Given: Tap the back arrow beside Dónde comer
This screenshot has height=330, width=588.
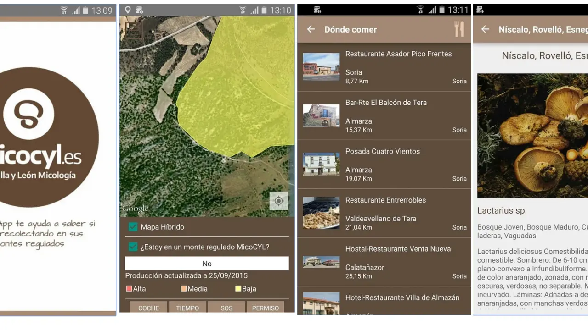Looking at the screenshot, I should (x=311, y=29).
